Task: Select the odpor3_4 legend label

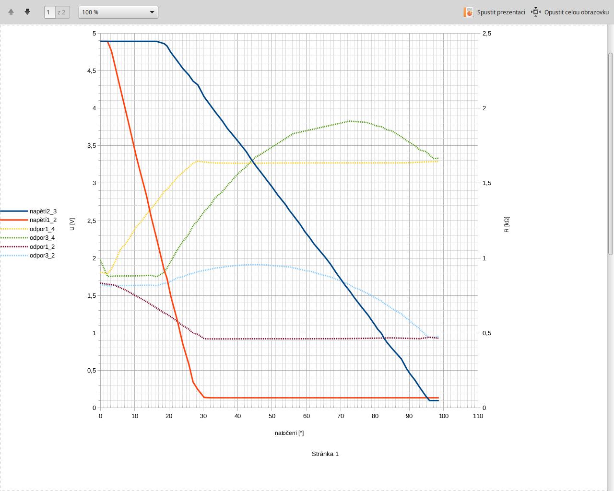Action: pyautogui.click(x=42, y=238)
